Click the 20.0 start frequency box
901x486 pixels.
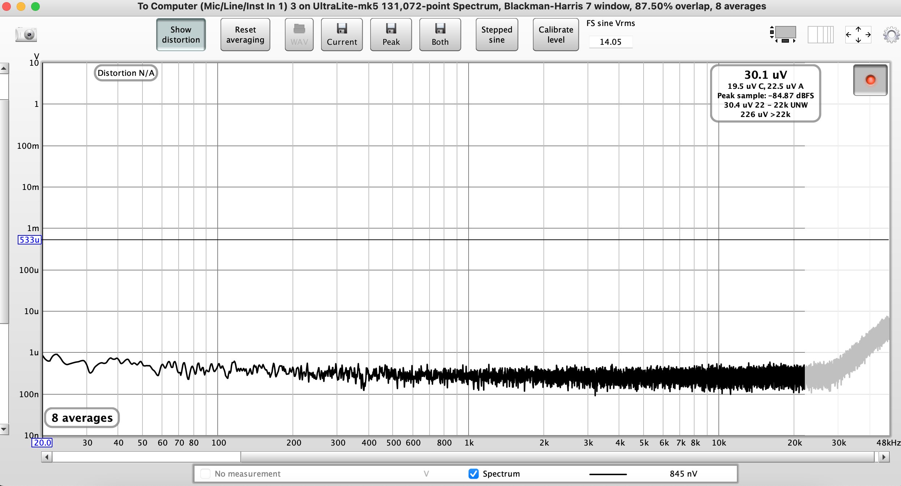[x=42, y=443]
